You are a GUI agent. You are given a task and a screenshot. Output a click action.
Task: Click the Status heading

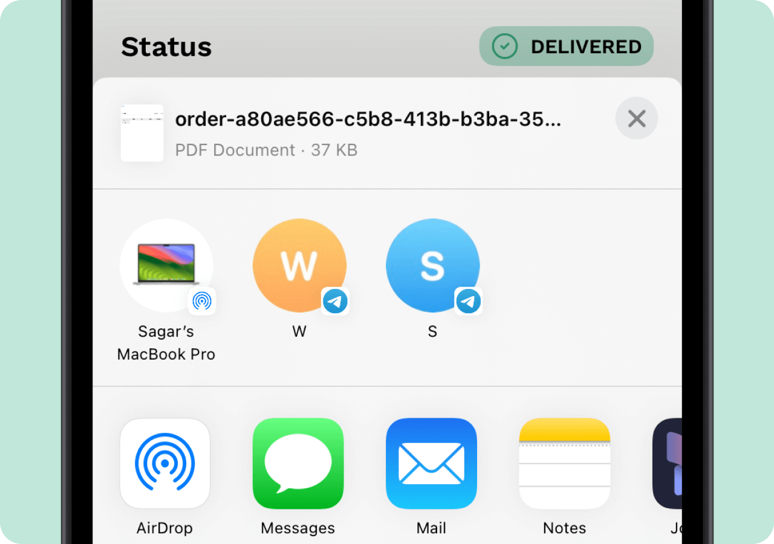click(x=166, y=47)
